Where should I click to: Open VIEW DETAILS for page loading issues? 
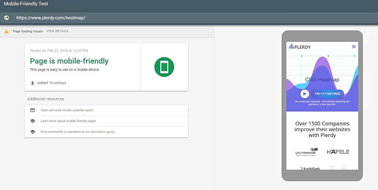click(57, 31)
